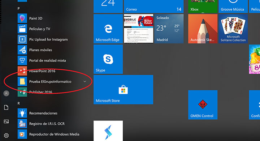Select the Planes móviles text label
Viewport: 260px width, 141px height.
[x=40, y=50]
